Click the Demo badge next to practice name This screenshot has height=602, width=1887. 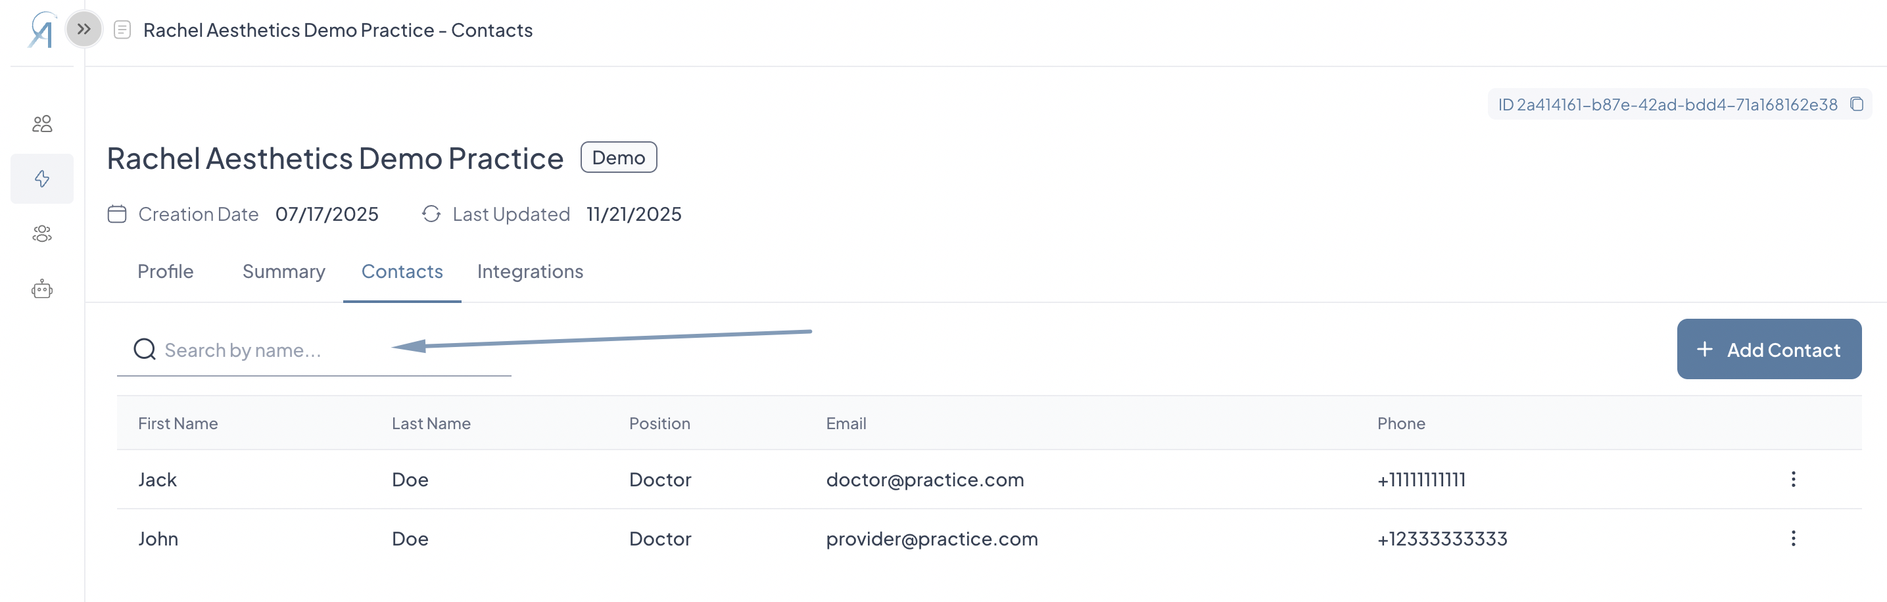(618, 158)
